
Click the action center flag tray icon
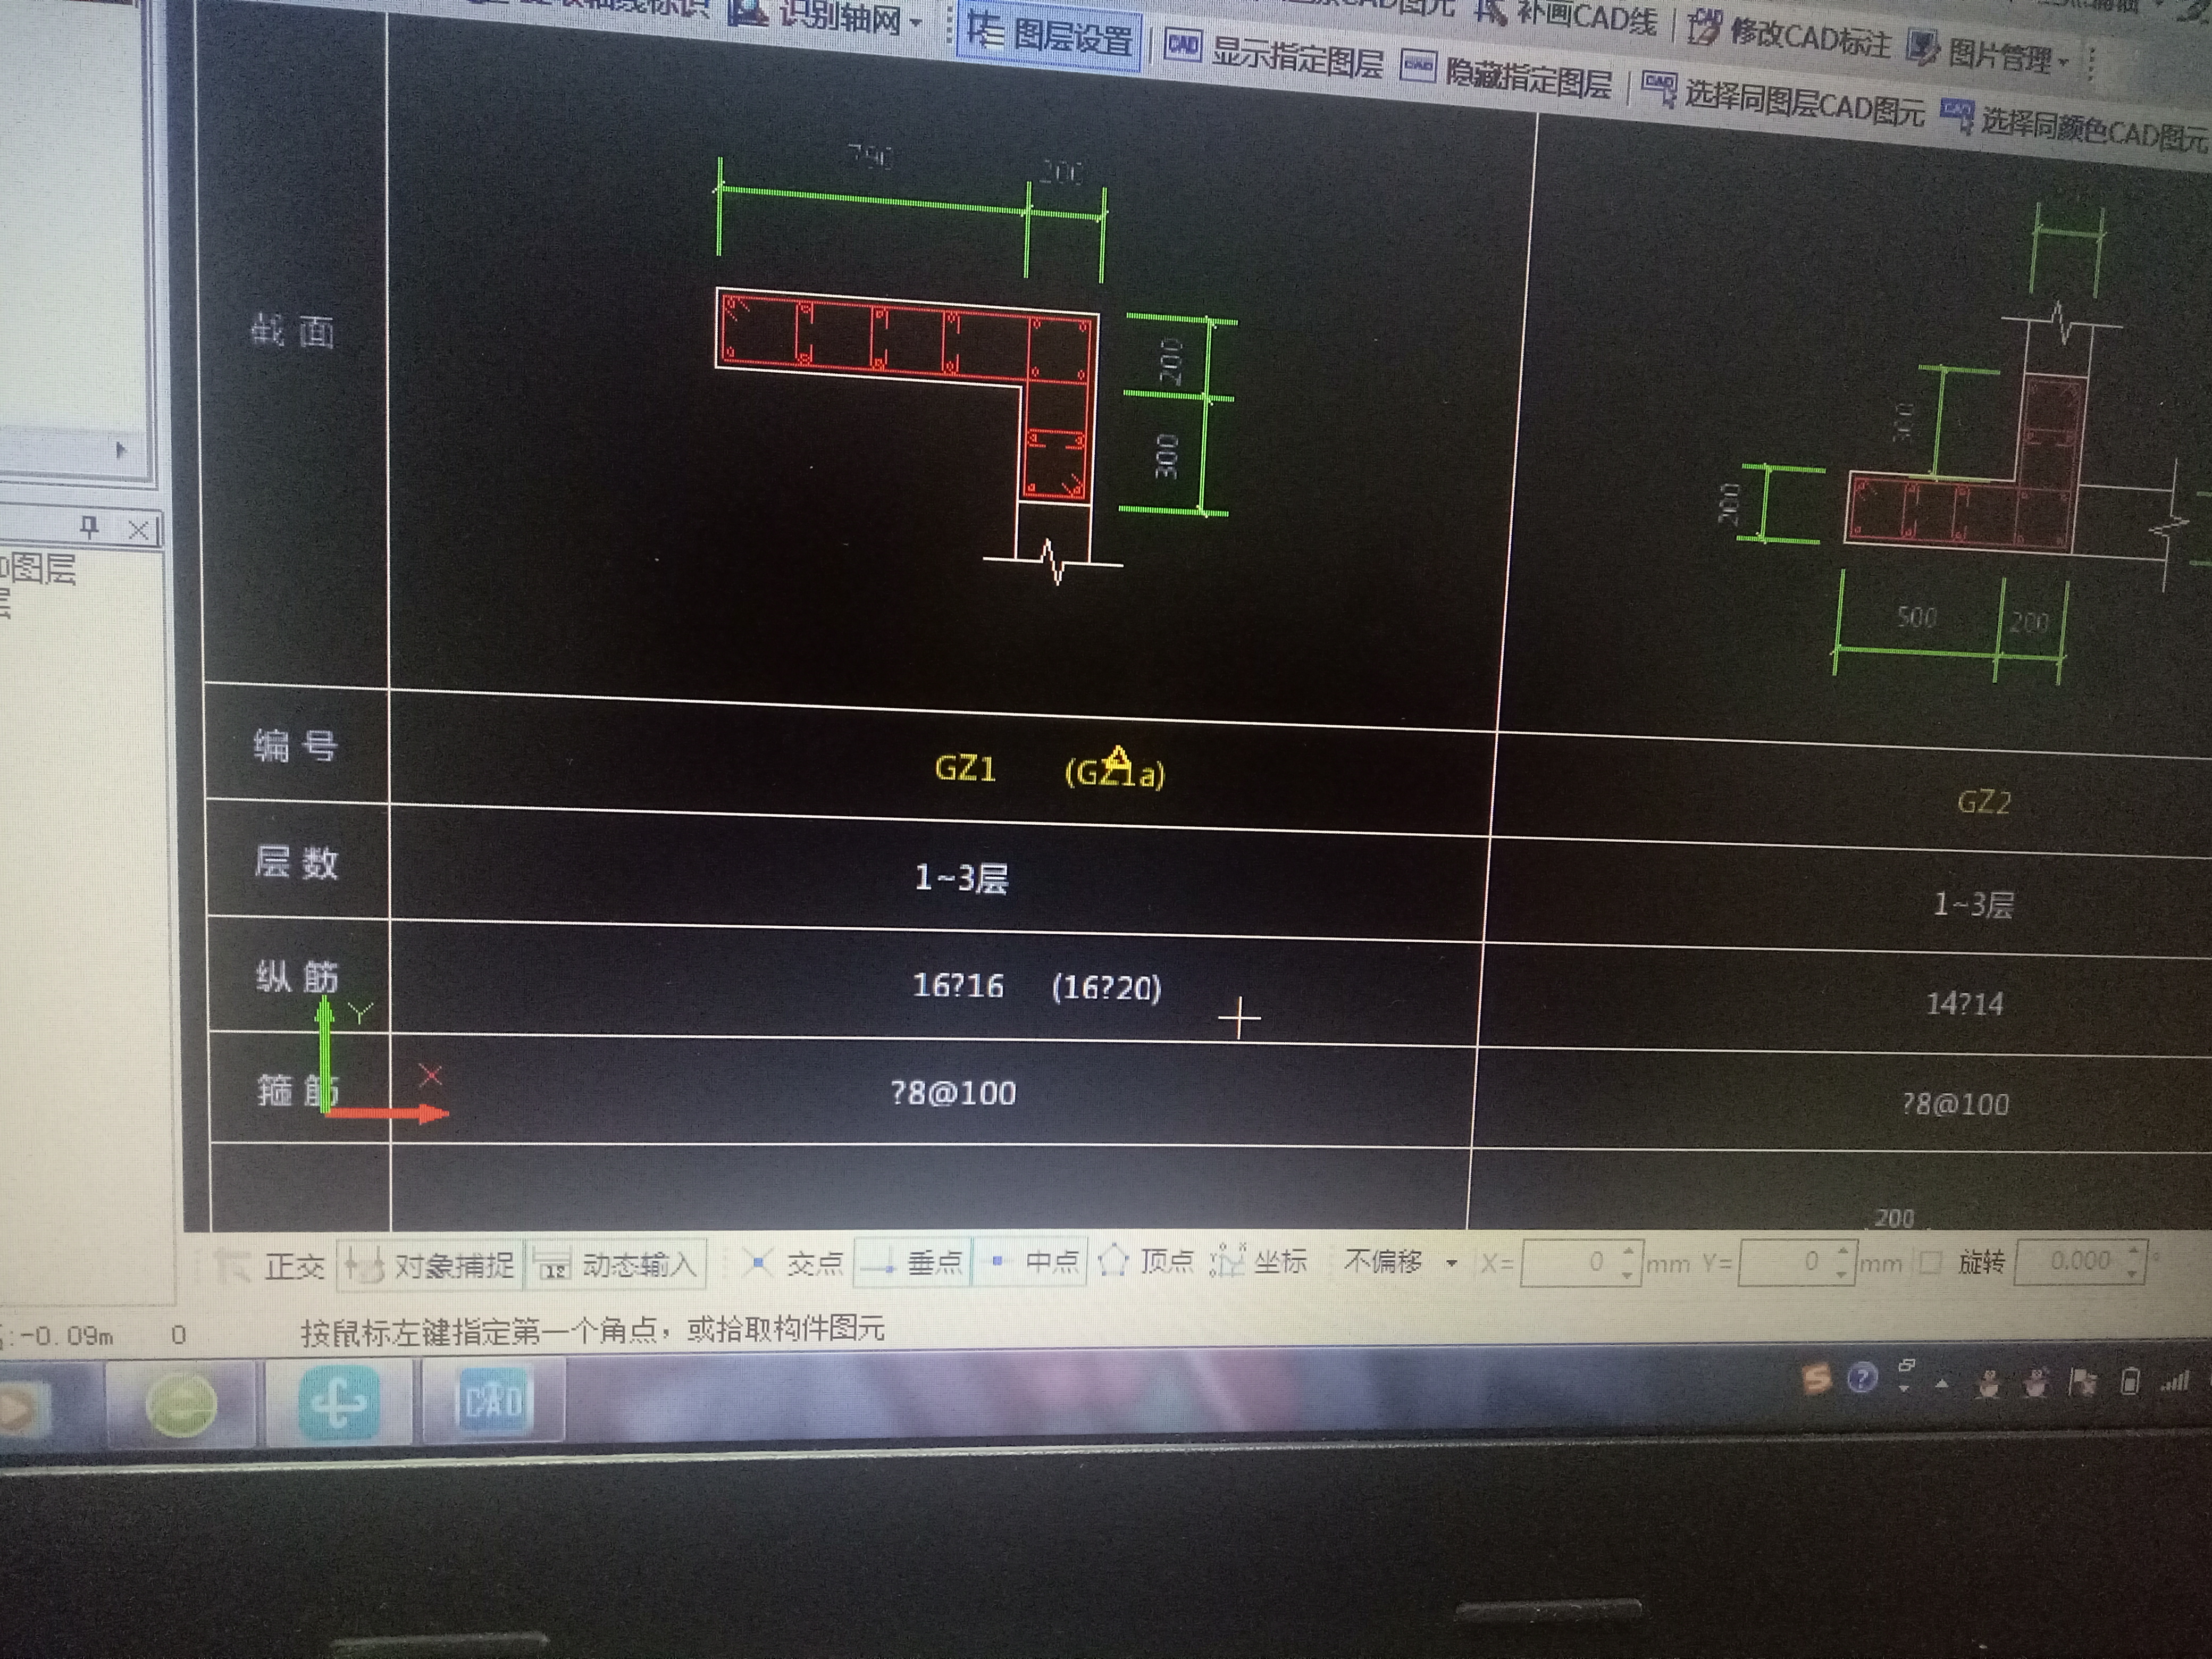click(2083, 1383)
